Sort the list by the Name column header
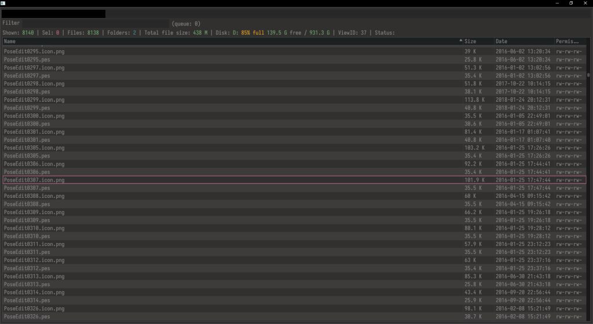The image size is (593, 324). [232, 41]
